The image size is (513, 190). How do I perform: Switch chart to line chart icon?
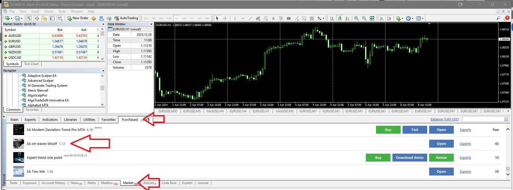pyautogui.click(x=347, y=18)
